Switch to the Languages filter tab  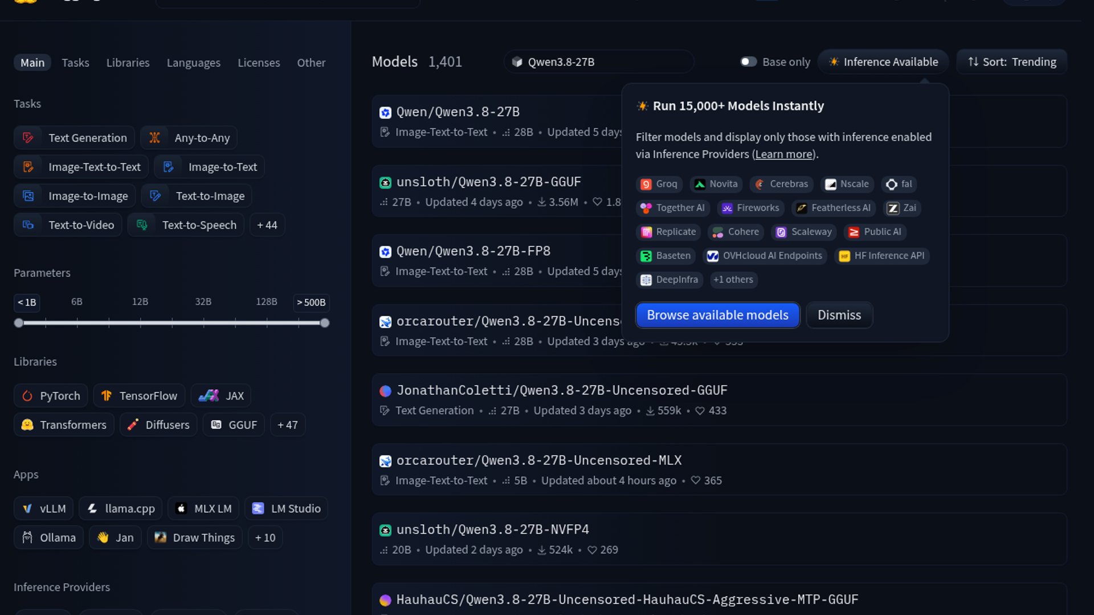click(194, 63)
